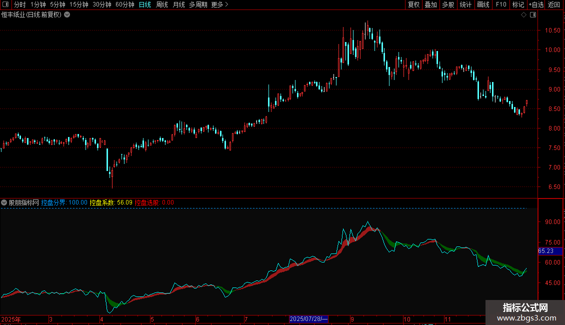Click the 控盘选股: 0.00 label
The height and width of the screenshot is (325, 565).
point(154,203)
